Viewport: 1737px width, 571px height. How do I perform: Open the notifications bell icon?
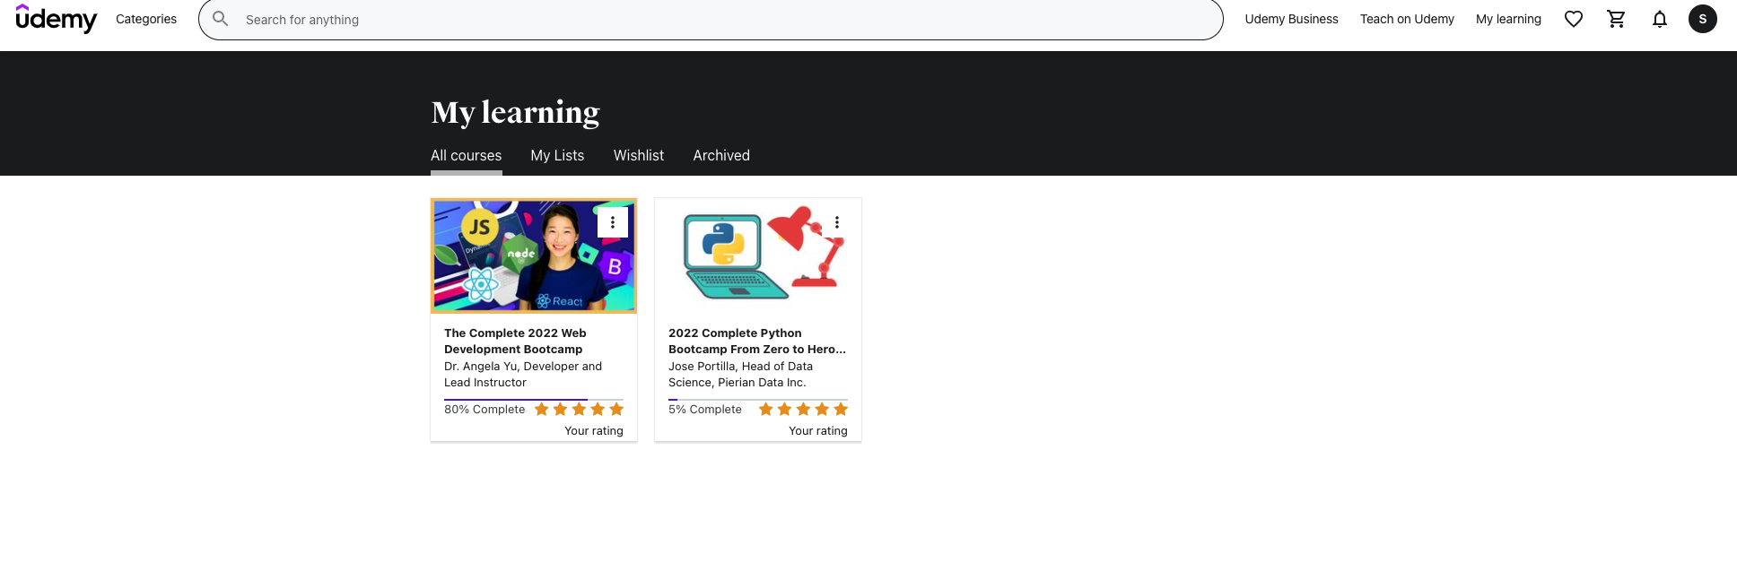1660,19
